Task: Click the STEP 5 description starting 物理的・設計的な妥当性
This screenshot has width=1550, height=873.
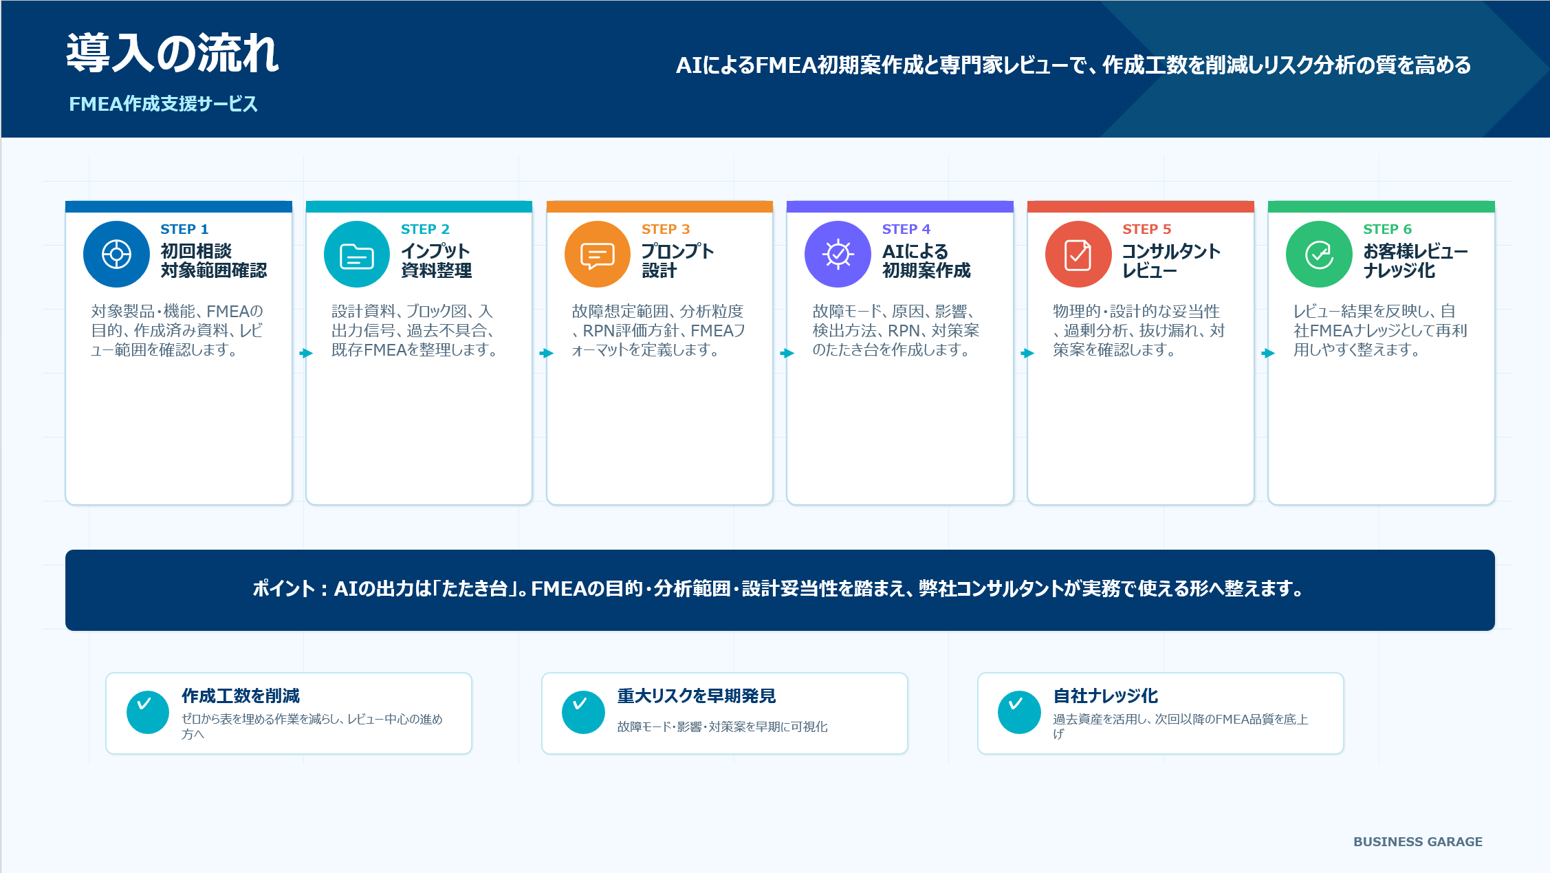Action: tap(1138, 330)
